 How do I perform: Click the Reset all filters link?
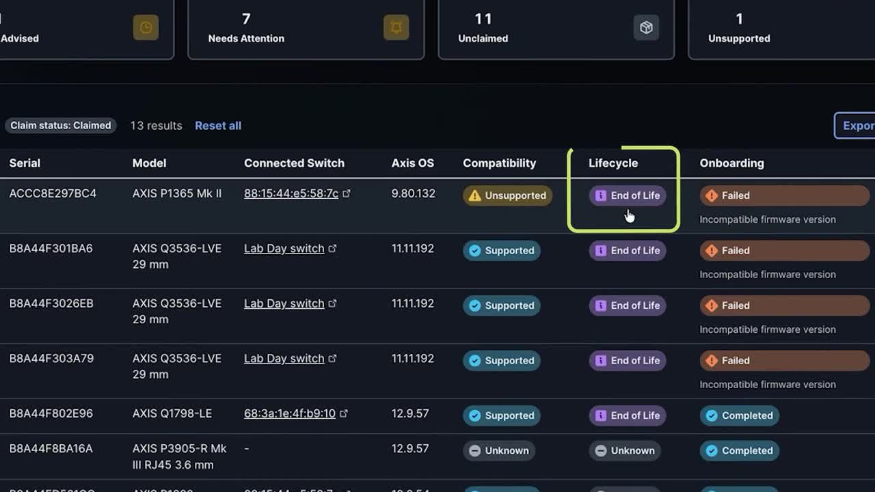[x=218, y=126]
